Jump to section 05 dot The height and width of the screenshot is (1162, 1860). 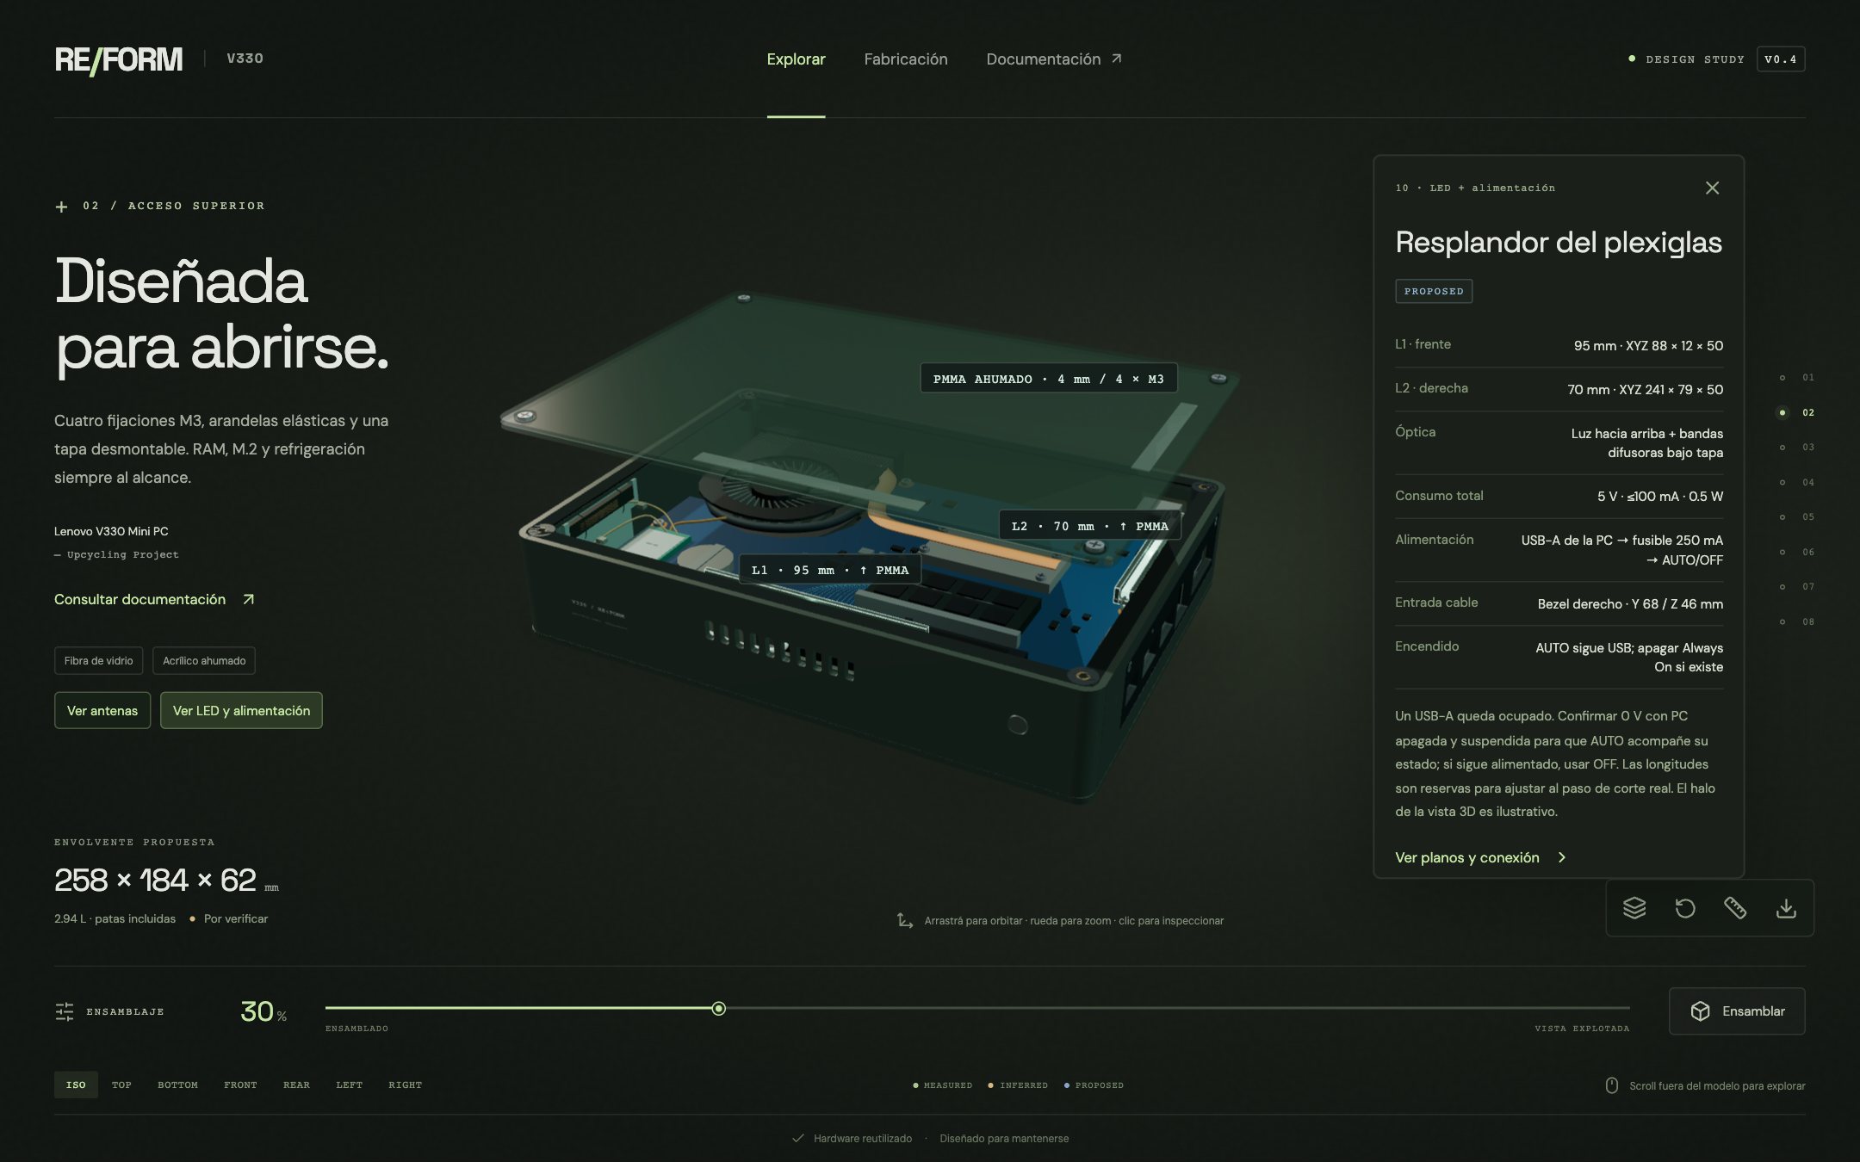[1782, 517]
